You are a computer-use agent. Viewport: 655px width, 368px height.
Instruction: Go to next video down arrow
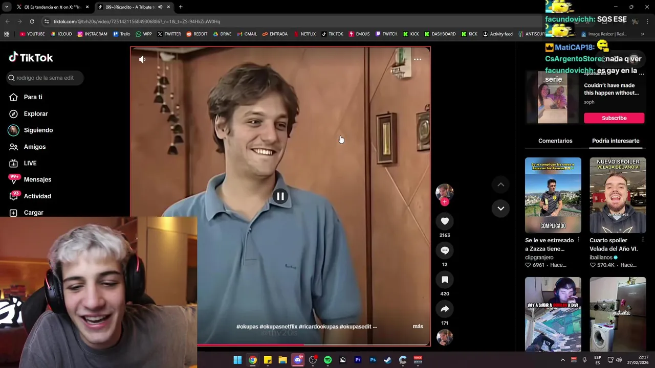pos(501,208)
